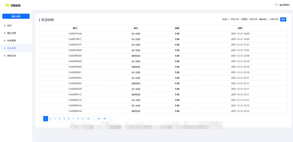Click the row with ID i1640074144
Screen dimensions: 293x142
pyautogui.click(x=75, y=34)
